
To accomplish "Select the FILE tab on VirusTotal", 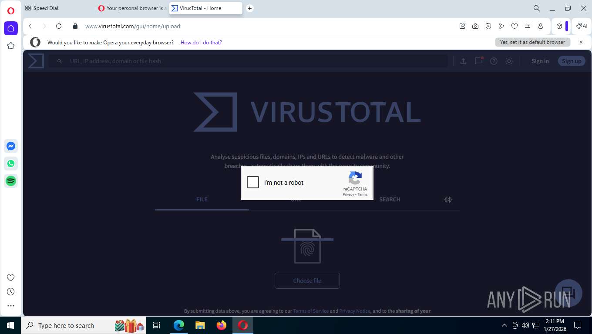I will coord(202,199).
